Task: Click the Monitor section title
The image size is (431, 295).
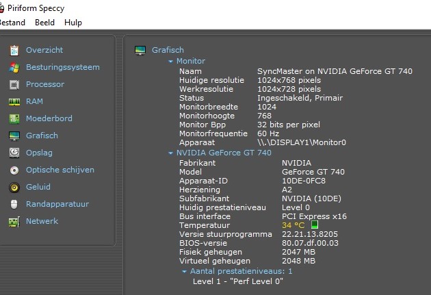Action: [x=191, y=61]
